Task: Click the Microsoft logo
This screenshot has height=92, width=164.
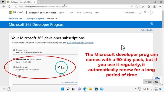Action: (16, 13)
